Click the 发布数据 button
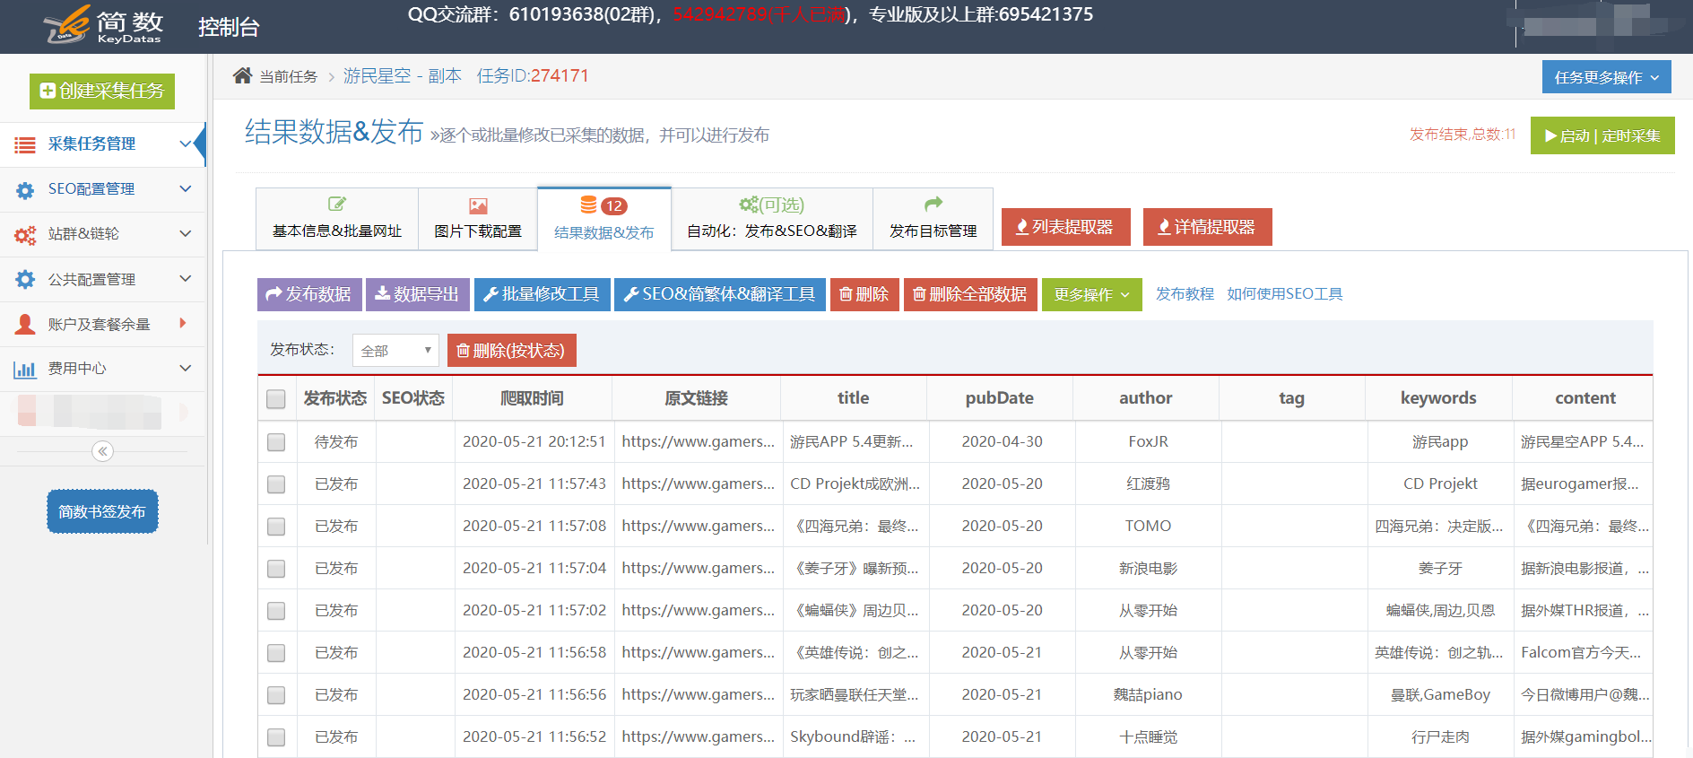 (x=309, y=294)
